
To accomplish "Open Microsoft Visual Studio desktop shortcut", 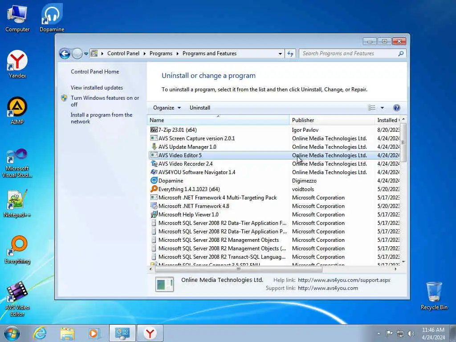I will tap(17, 163).
